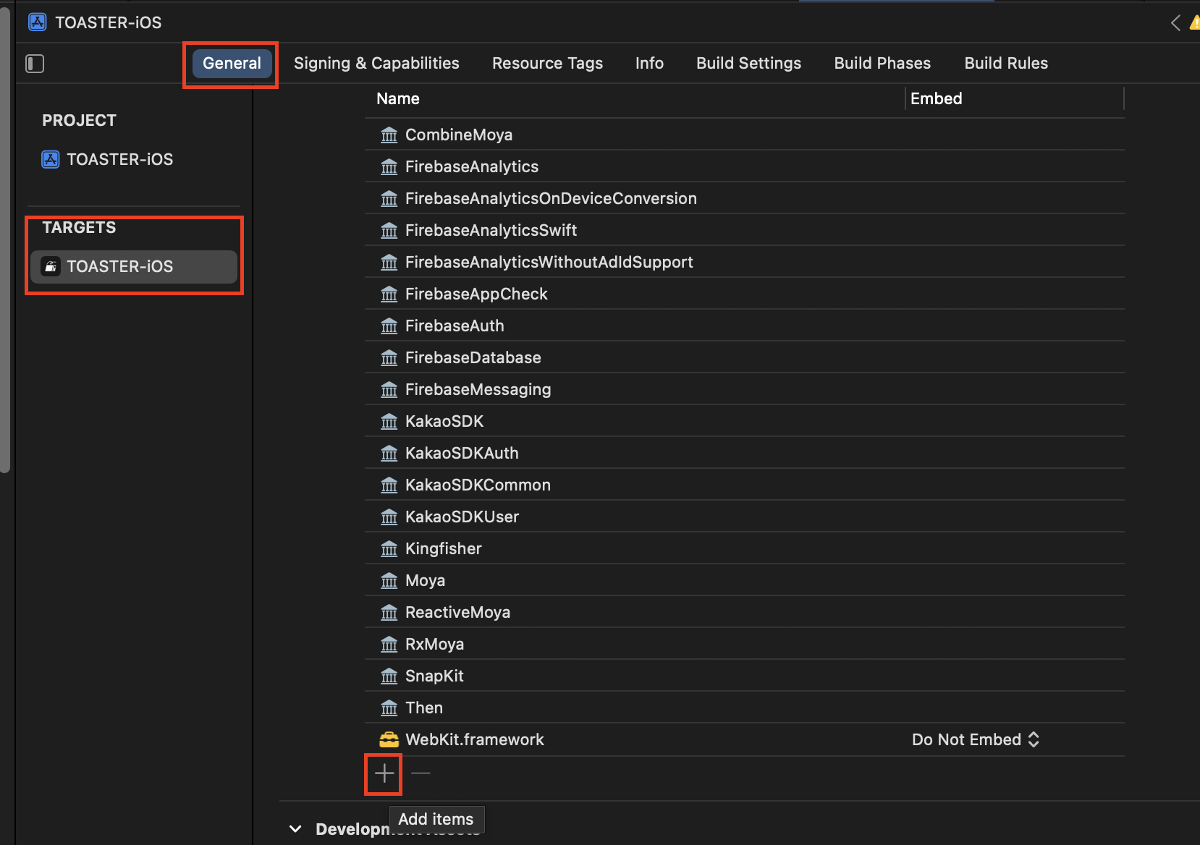Viewport: 1200px width, 845px height.
Task: Click library icon beside Then row
Action: (x=389, y=708)
